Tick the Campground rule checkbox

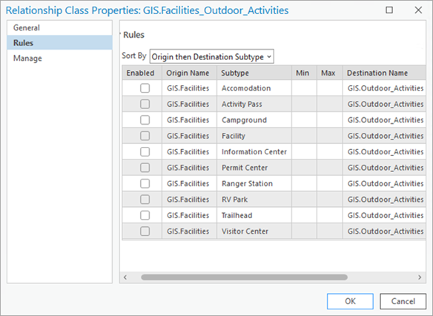[x=145, y=120]
